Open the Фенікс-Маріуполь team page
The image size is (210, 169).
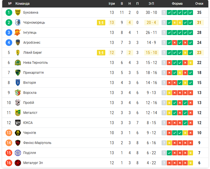point(37,143)
